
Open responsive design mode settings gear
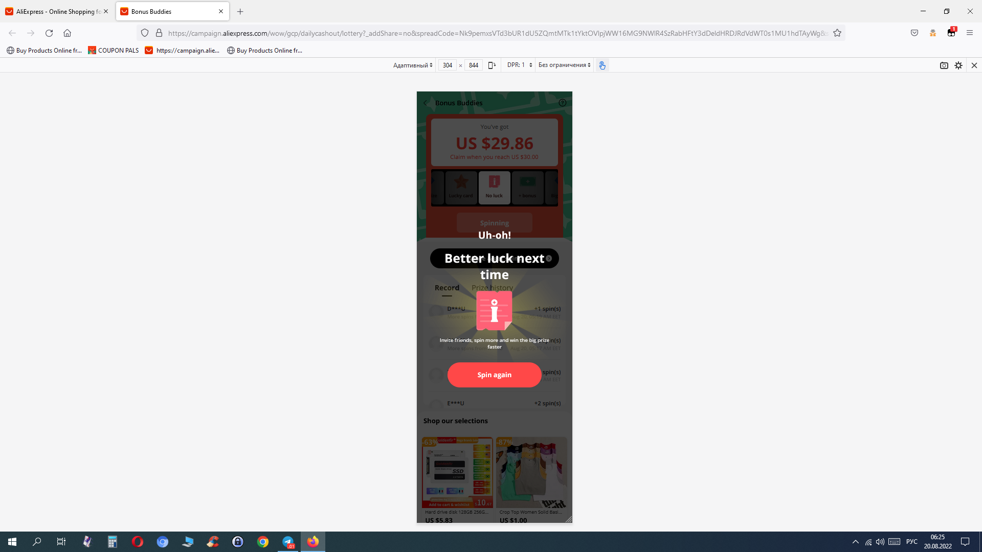958,65
